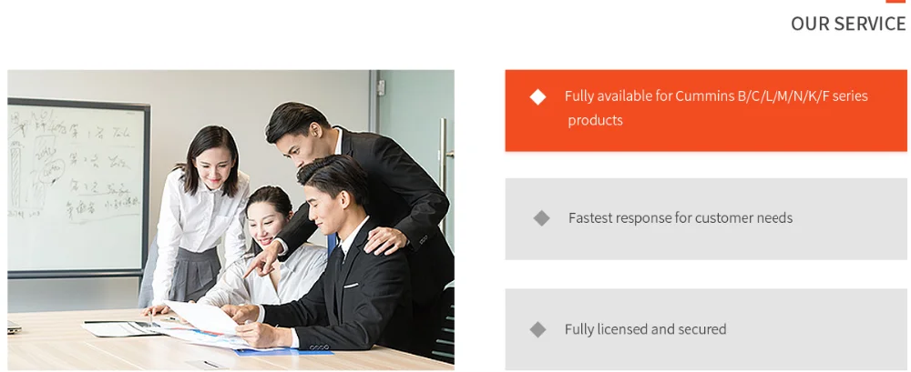911x372 pixels.
Task: Click the diamond icon beside Fastest response
Action: coord(541,218)
